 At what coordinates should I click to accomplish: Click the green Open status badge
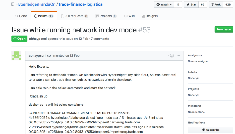[x=19, y=39]
